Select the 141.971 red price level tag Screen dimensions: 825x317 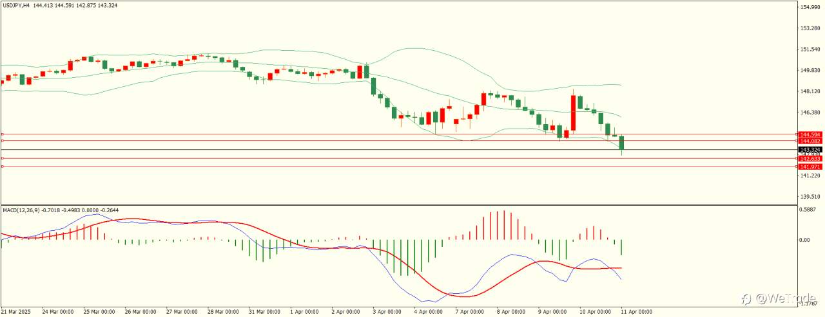coord(809,167)
